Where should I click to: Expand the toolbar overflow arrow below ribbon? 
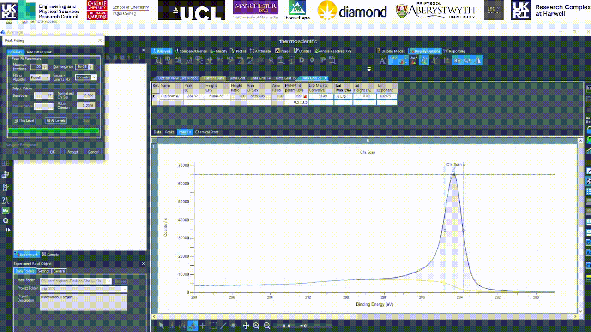(x=369, y=69)
